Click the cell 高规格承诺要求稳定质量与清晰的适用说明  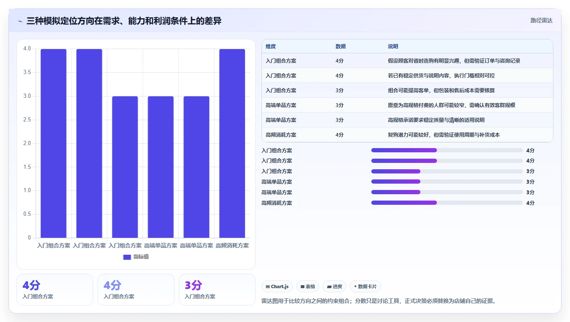pyautogui.click(x=436, y=120)
